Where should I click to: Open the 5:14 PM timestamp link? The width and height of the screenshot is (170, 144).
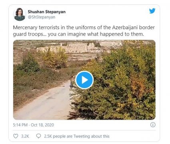tap(20, 125)
